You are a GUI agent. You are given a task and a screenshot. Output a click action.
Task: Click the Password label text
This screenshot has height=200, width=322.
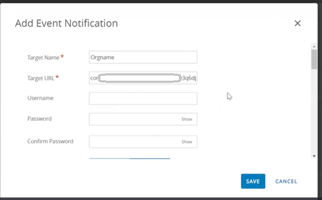[39, 119]
